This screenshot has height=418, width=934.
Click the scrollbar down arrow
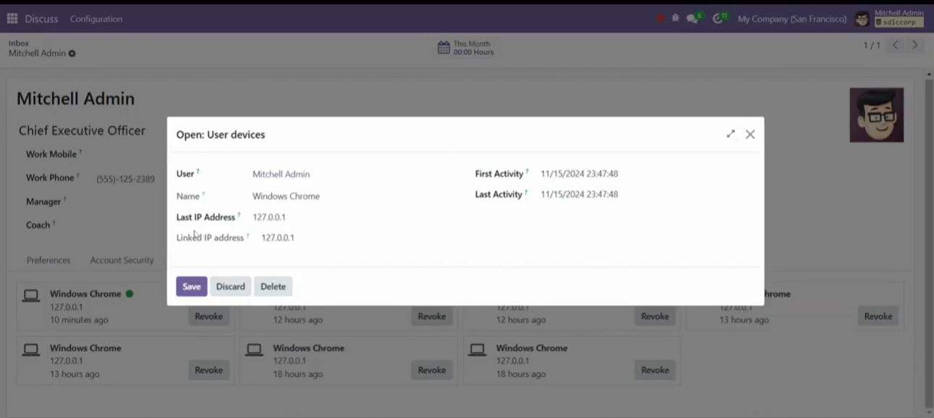[930, 411]
